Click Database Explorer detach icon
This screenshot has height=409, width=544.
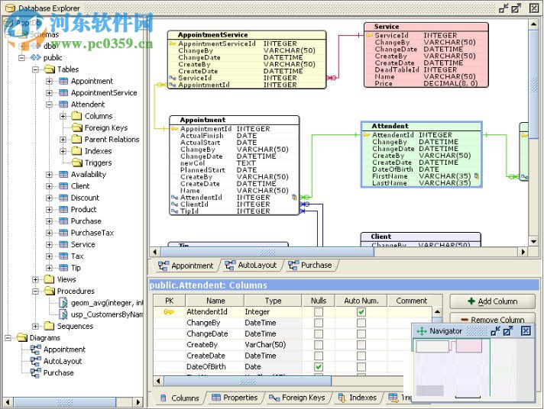click(x=516, y=8)
